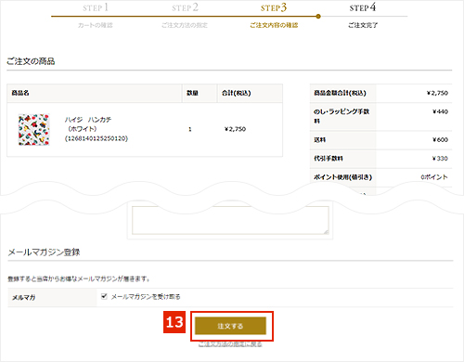This screenshot has height=362, width=464.
Task: Select the STEP 1 progress tab
Action: coord(96,7)
